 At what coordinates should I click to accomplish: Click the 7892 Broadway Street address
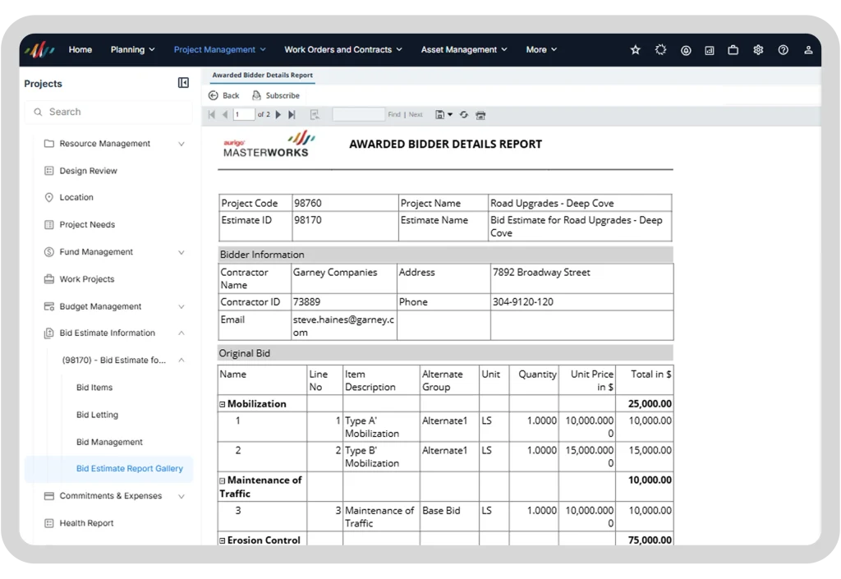pyautogui.click(x=541, y=273)
